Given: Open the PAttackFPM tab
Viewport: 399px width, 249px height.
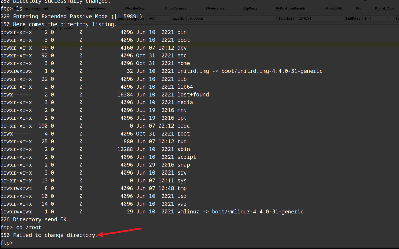Looking at the screenshot, I should (333, 9).
